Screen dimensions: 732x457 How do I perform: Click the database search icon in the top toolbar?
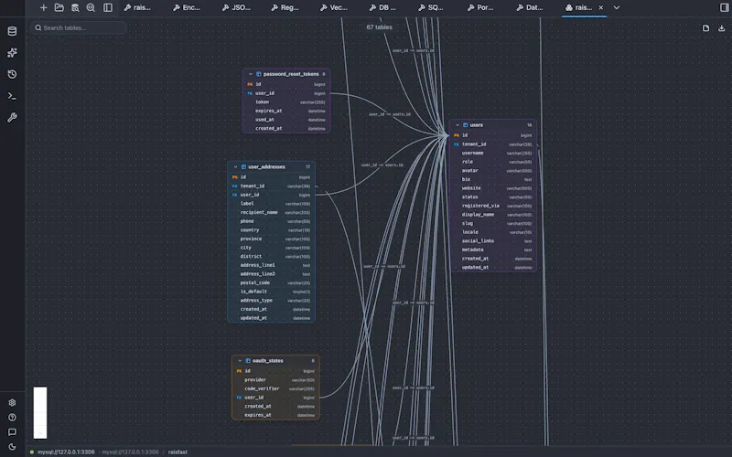click(75, 7)
